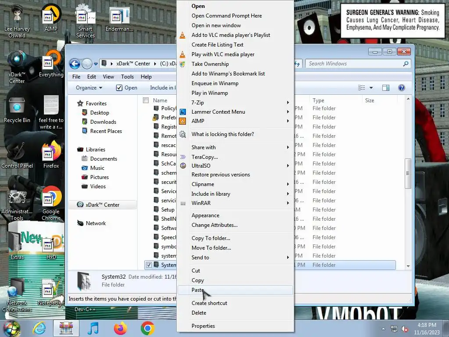
Task: Open the AIMP desktop shortcut
Action: pyautogui.click(x=51, y=17)
